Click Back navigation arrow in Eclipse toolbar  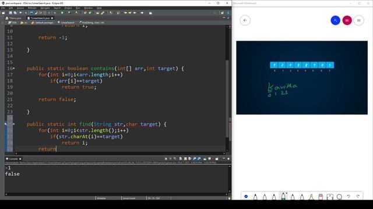pyautogui.click(x=135, y=13)
